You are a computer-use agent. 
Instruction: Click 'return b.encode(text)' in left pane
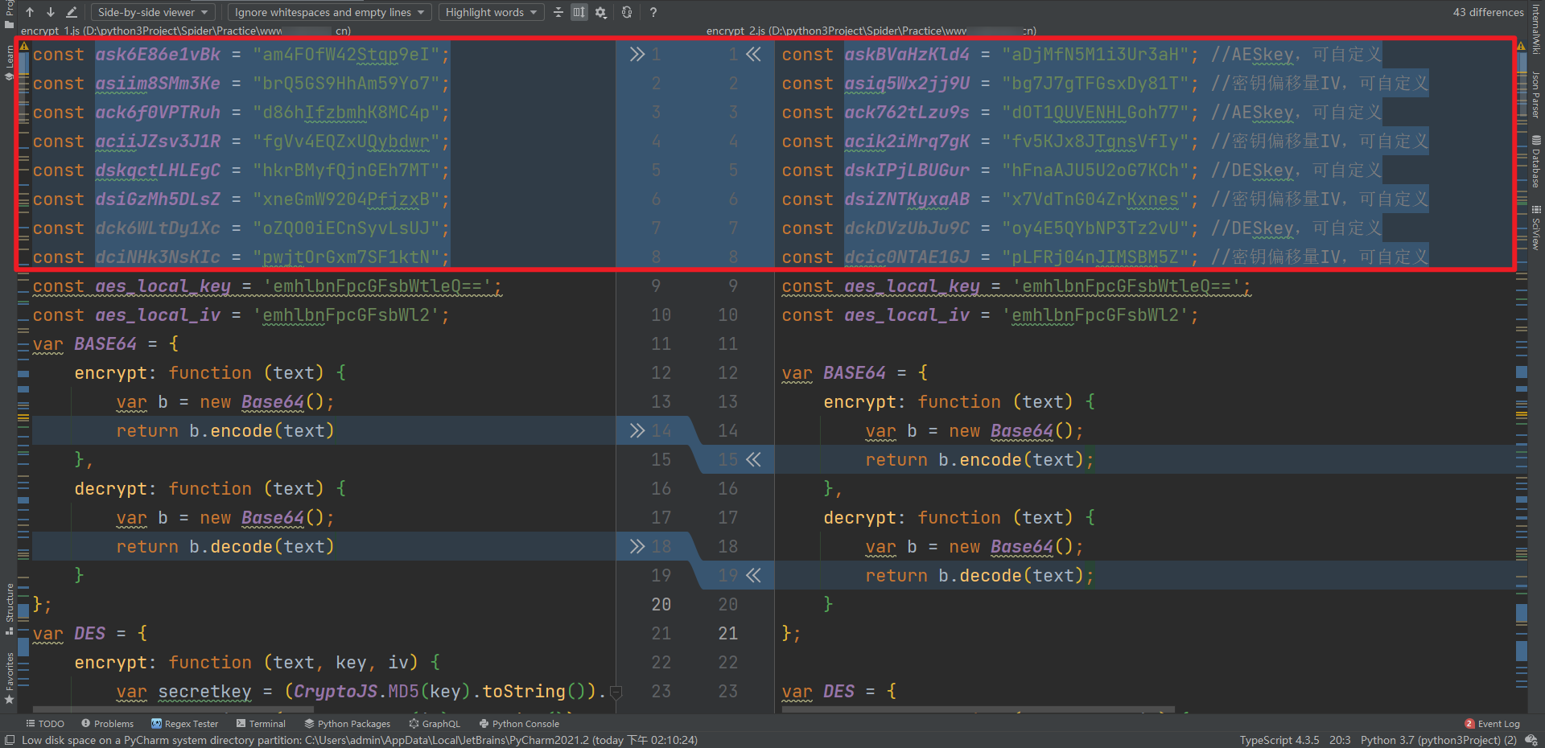pyautogui.click(x=225, y=431)
